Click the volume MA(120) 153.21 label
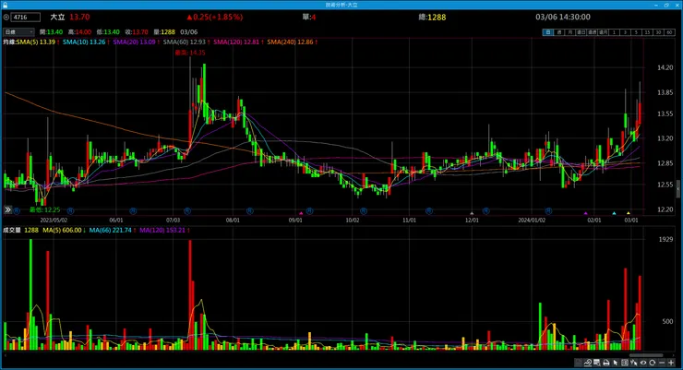The image size is (683, 370). [x=164, y=230]
